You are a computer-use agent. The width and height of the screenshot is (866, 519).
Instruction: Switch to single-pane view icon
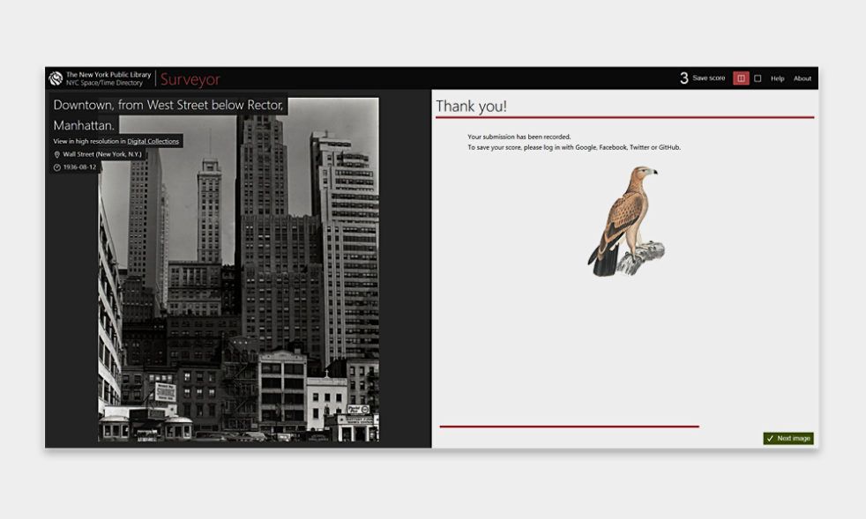tap(758, 78)
